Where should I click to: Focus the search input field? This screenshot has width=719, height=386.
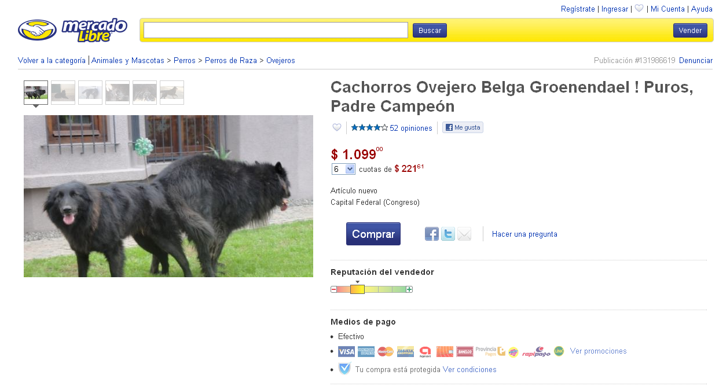pyautogui.click(x=276, y=30)
